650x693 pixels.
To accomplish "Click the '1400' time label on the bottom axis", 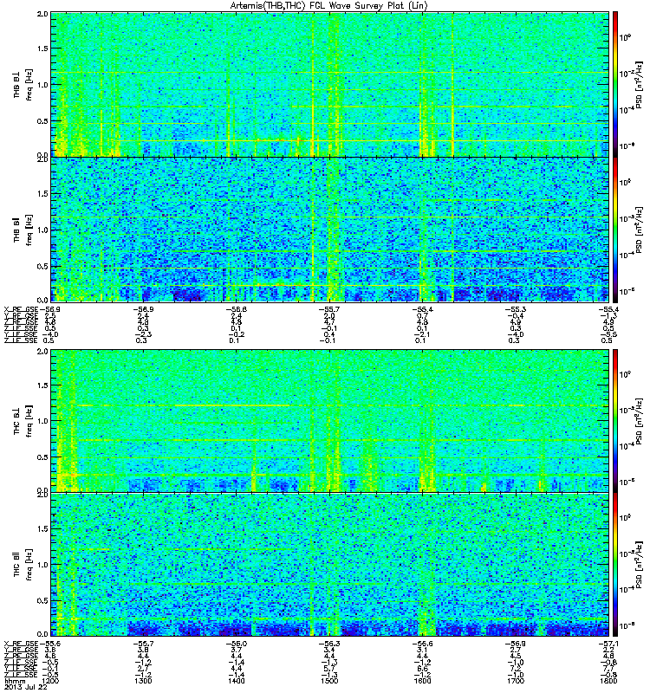I will click(236, 681).
